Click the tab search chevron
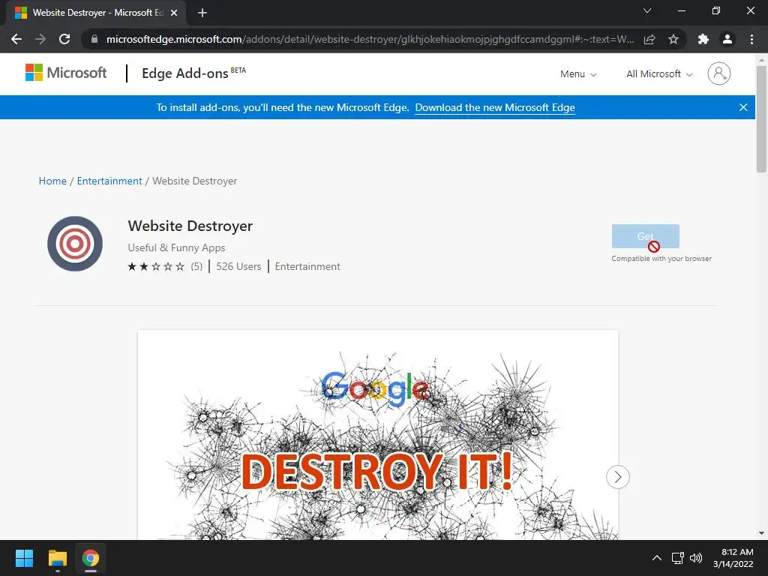The height and width of the screenshot is (576, 768). (x=647, y=10)
